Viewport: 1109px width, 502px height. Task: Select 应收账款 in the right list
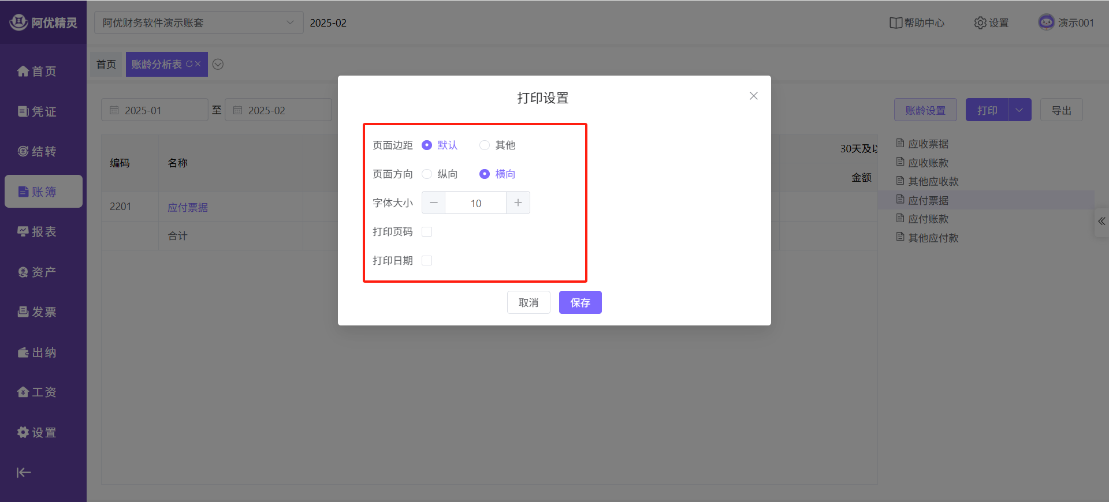click(x=928, y=163)
